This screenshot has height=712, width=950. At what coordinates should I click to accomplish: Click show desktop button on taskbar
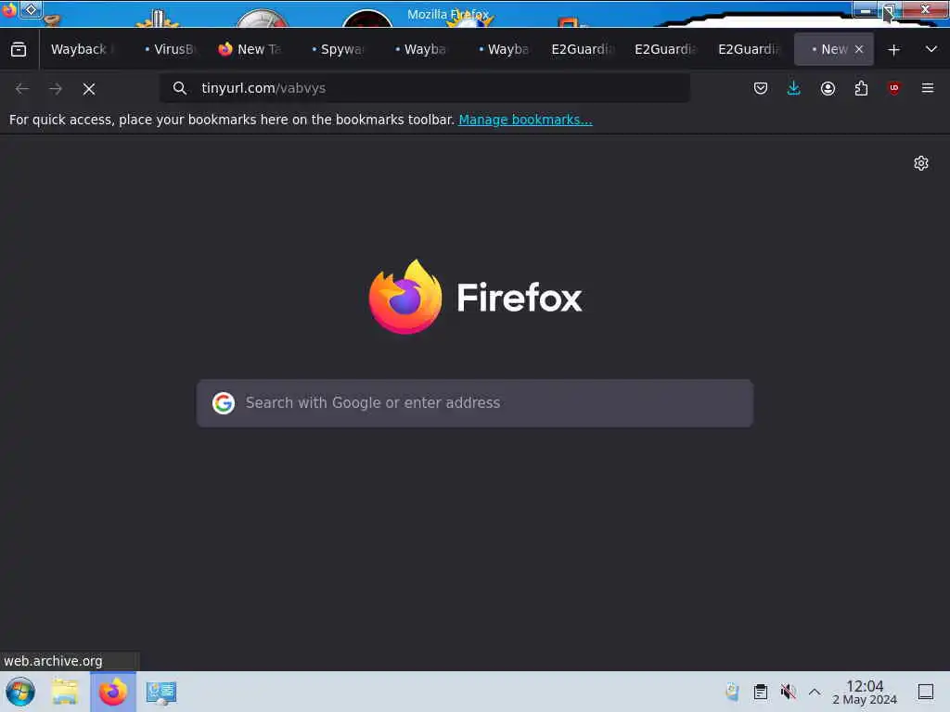(926, 692)
